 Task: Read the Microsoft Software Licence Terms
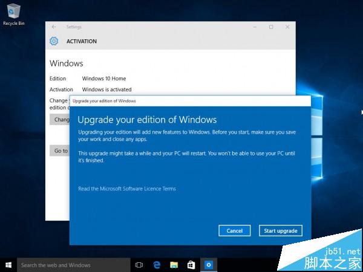point(127,189)
